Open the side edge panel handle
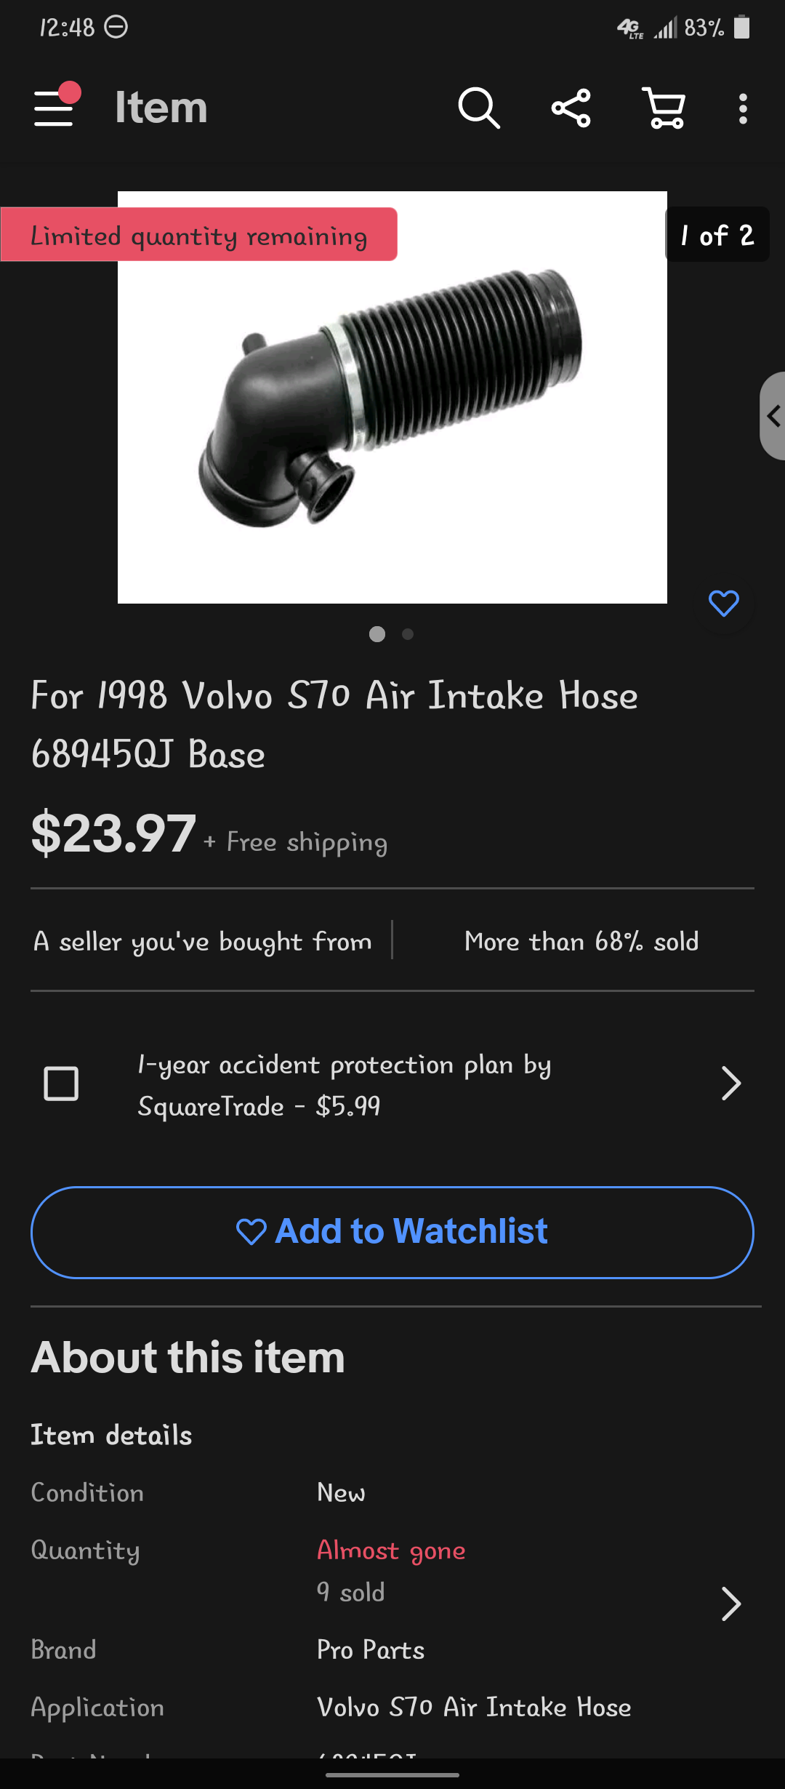Viewport: 785px width, 1789px height. [773, 416]
